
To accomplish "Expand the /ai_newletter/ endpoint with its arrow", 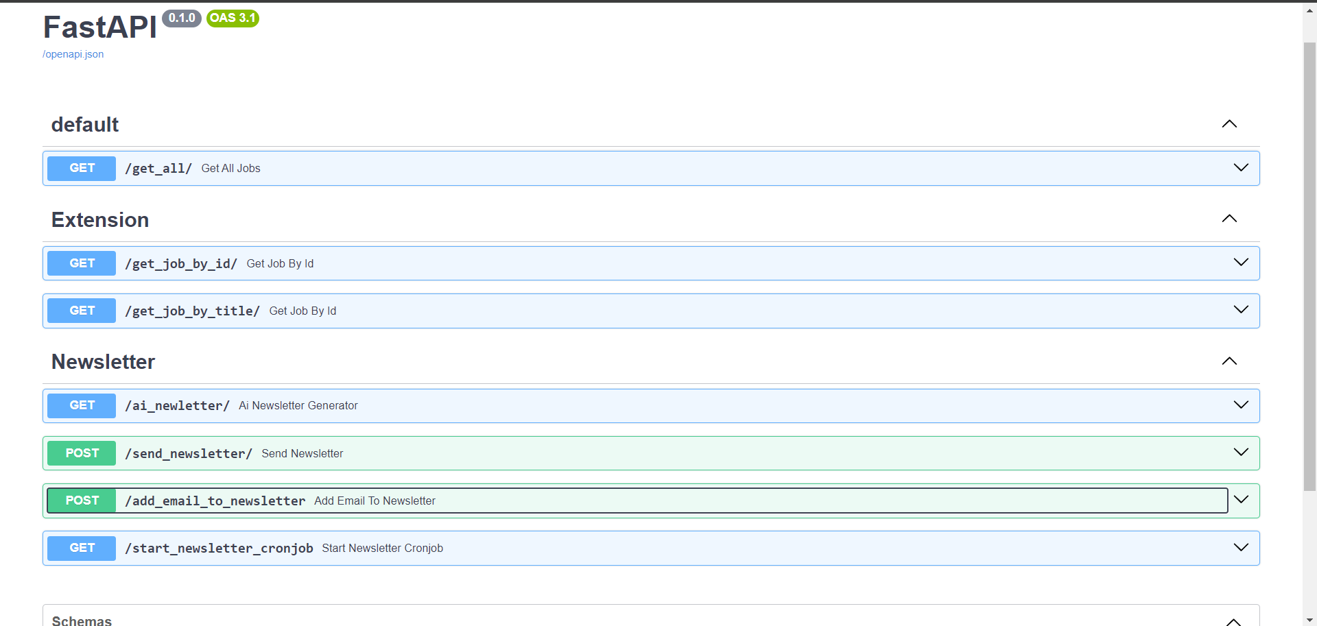I will click(1241, 405).
